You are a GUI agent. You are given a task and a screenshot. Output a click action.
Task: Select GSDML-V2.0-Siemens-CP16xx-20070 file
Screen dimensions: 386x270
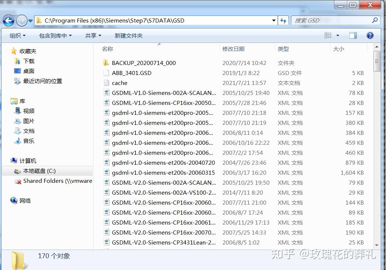[x=164, y=232]
